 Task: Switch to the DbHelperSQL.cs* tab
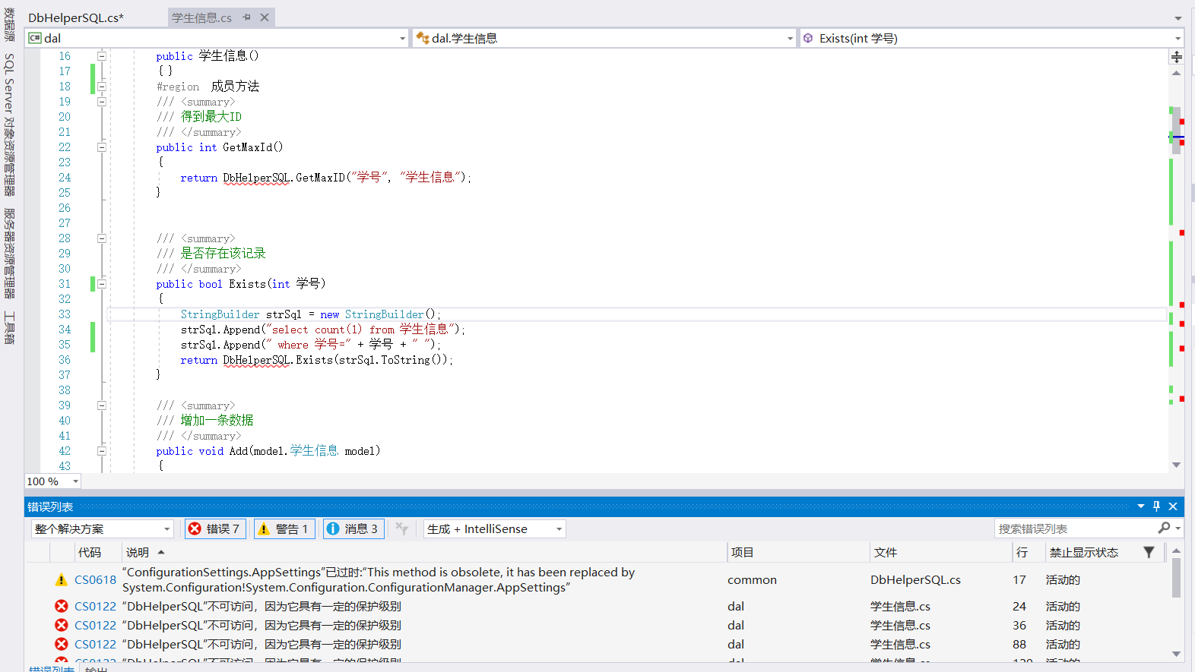point(76,17)
